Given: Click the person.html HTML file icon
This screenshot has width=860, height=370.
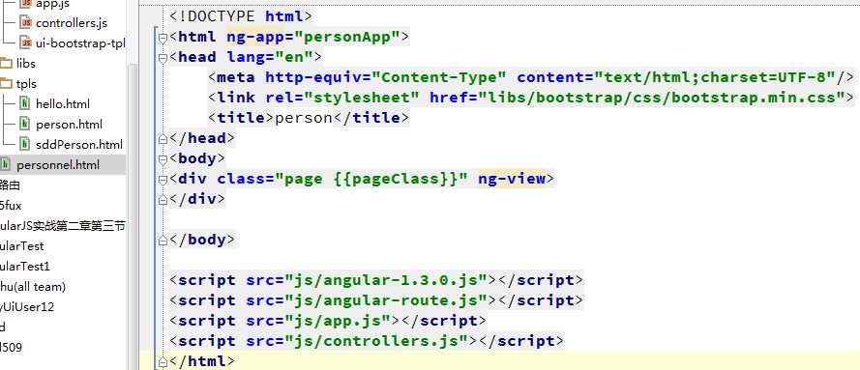Looking at the screenshot, I should pos(25,124).
